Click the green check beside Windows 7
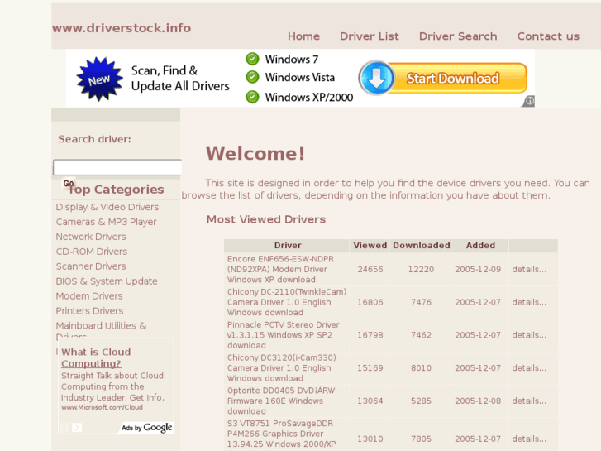Viewport: 601px width, 451px height. pyautogui.click(x=252, y=59)
